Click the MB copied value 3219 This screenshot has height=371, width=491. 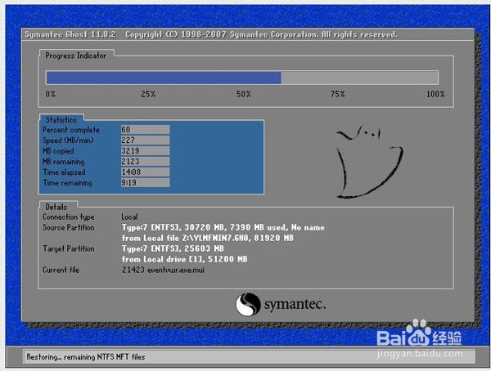(146, 151)
